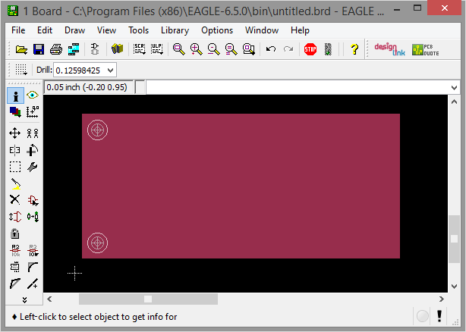This screenshot has width=466, height=332.
Task: Open the layer Display settings
Action: coord(15,112)
